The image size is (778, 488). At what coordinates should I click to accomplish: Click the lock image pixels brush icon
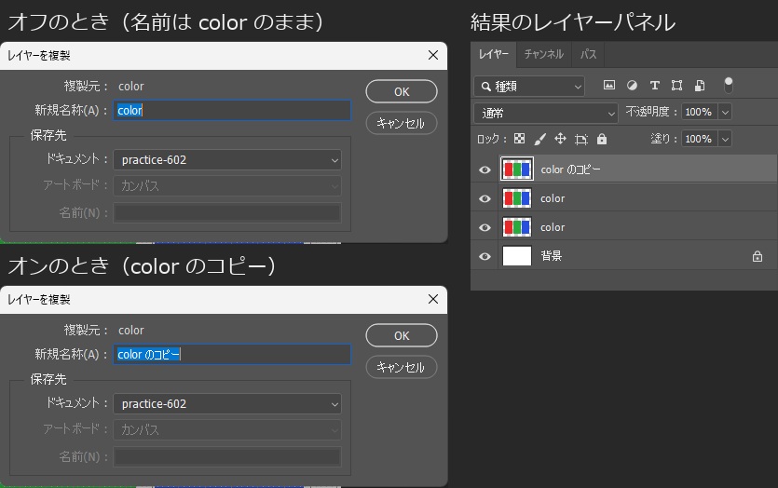click(x=539, y=139)
